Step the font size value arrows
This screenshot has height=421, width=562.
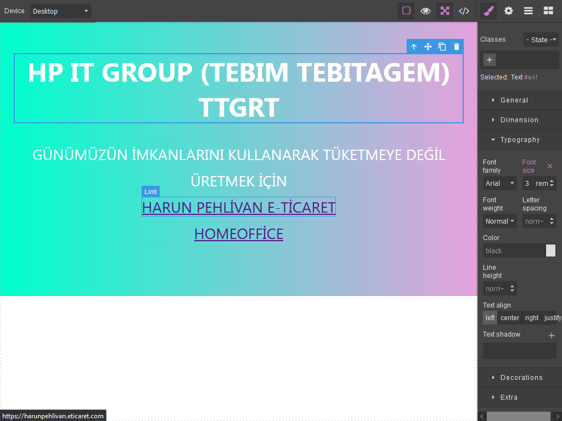(x=552, y=183)
